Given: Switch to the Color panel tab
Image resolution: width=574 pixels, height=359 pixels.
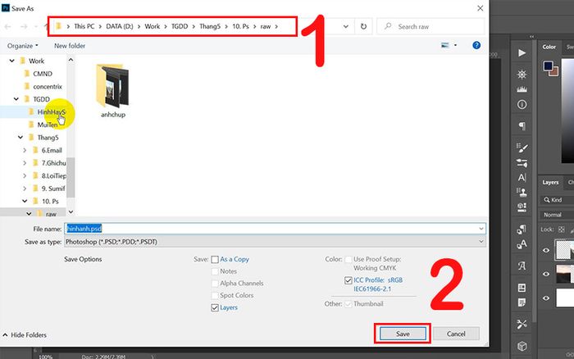Looking at the screenshot, I should [x=549, y=47].
